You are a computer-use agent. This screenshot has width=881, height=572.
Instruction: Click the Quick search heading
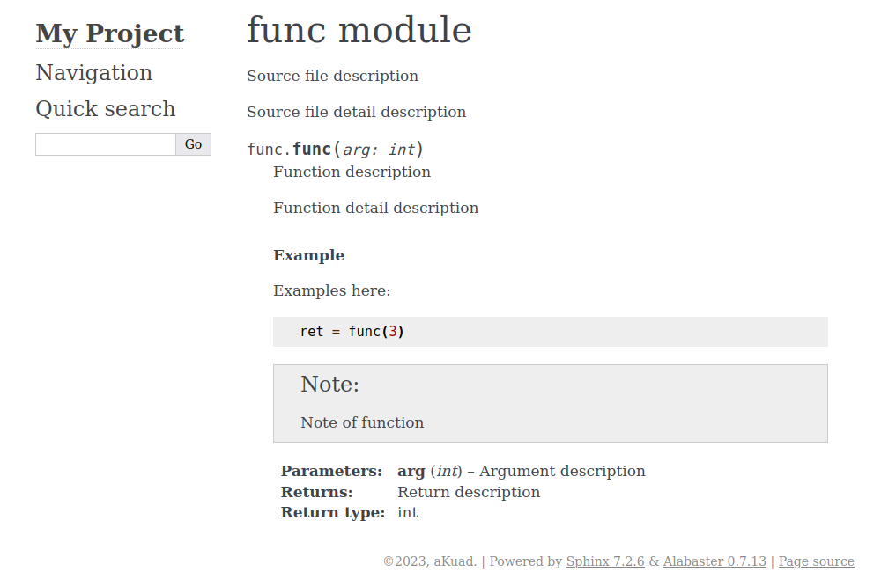coord(105,109)
